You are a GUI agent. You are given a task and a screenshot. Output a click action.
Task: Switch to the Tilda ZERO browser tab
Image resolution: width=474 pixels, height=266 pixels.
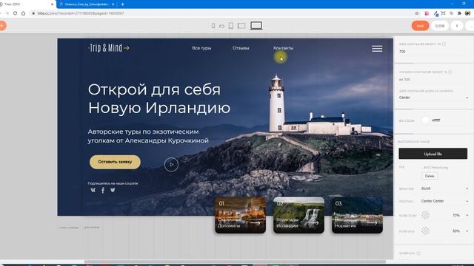[26, 4]
